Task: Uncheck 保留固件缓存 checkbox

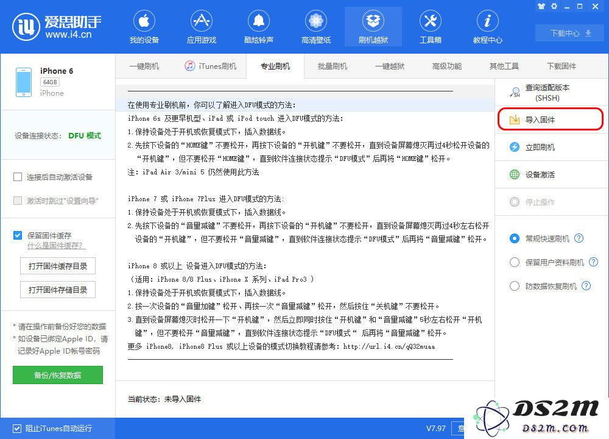Action: pyautogui.click(x=18, y=235)
